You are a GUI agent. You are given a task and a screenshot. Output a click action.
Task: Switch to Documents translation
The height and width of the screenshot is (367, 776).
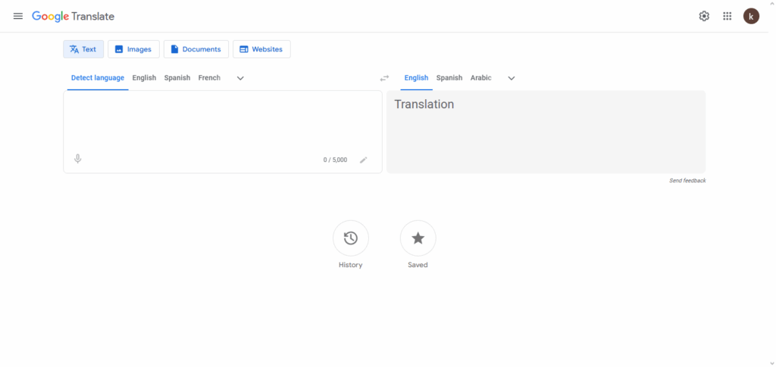point(196,49)
